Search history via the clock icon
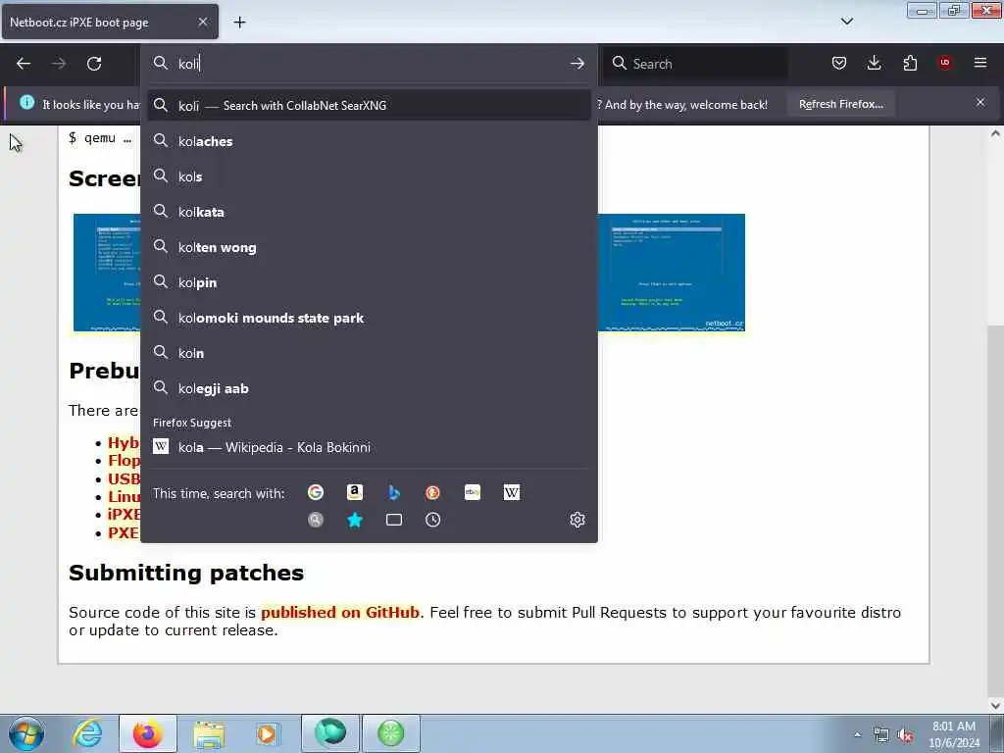This screenshot has height=753, width=1004. [432, 520]
